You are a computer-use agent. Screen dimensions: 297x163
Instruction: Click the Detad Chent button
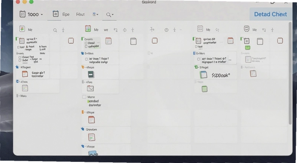pyautogui.click(x=270, y=14)
